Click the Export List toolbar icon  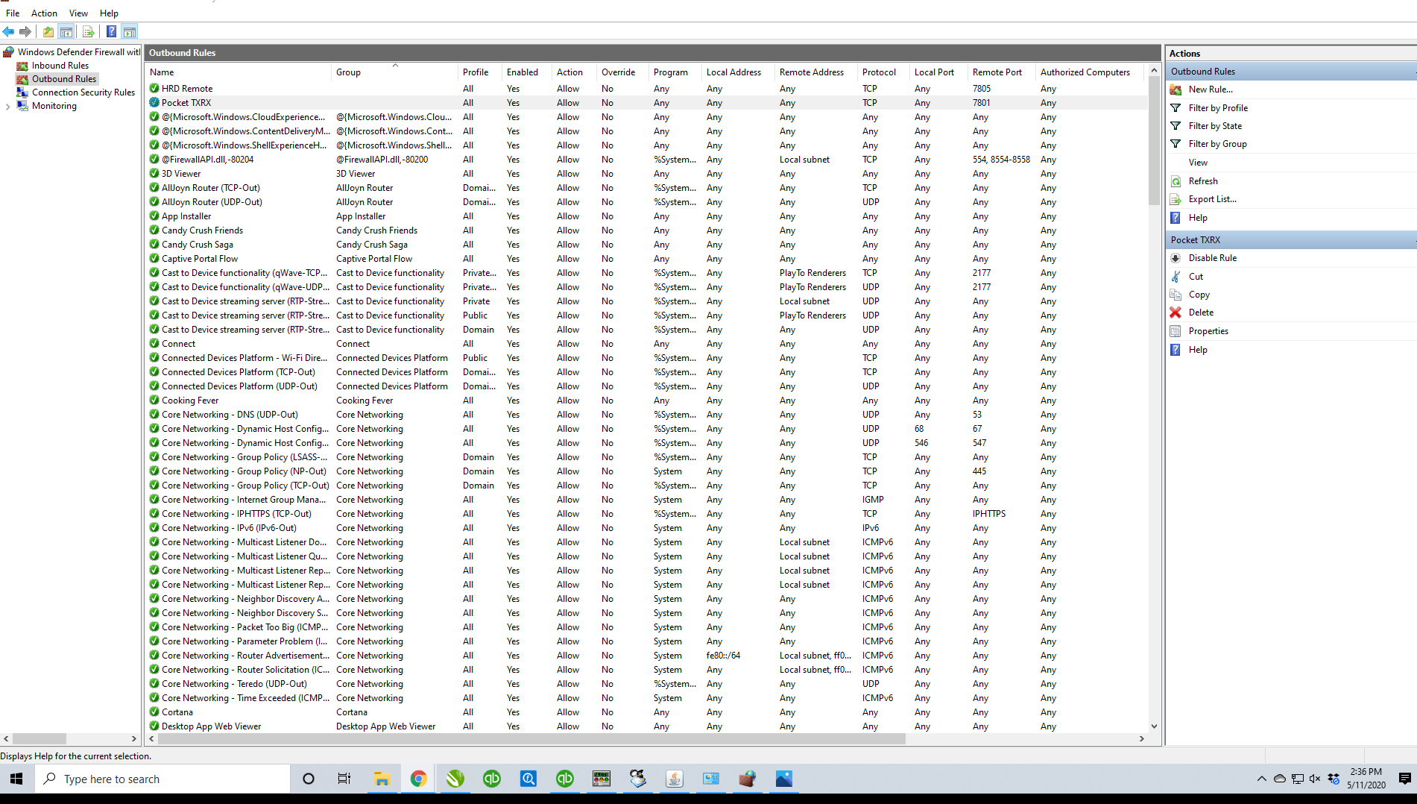89,31
